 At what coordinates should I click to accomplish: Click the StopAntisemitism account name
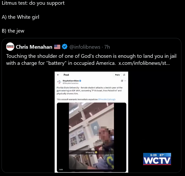point(71,81)
